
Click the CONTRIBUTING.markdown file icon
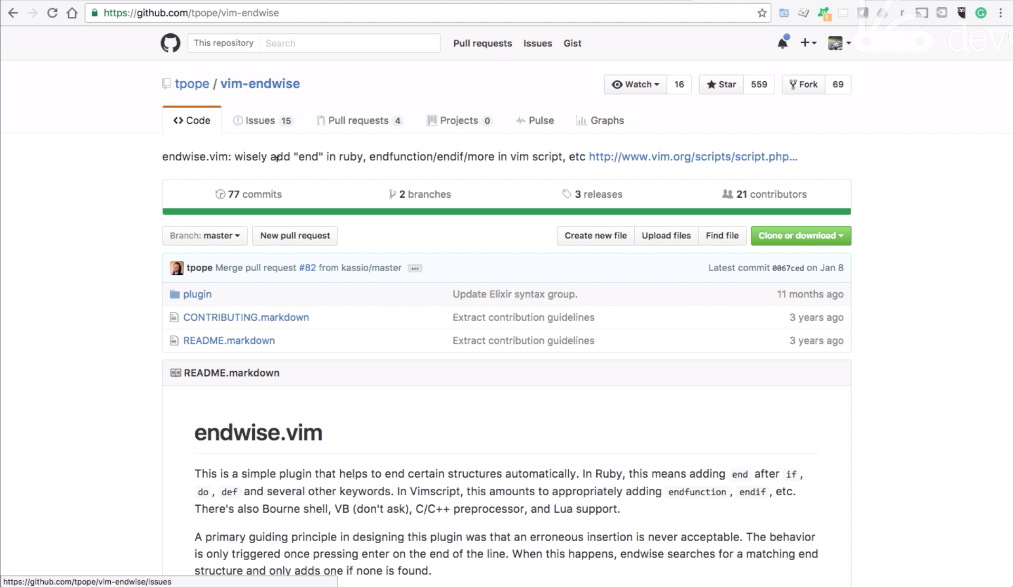[174, 317]
